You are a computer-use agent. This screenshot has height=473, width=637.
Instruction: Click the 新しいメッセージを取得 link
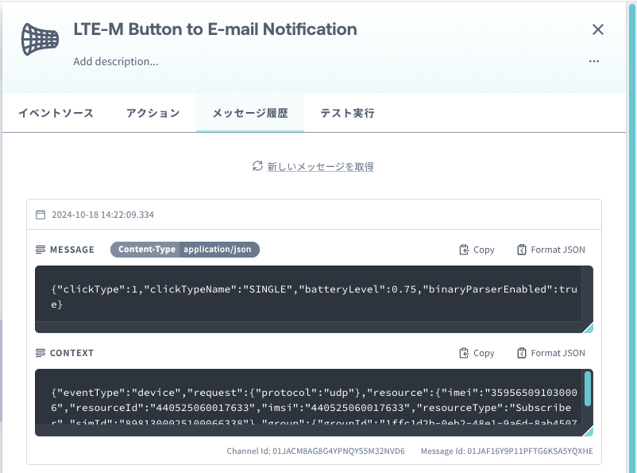pos(321,166)
